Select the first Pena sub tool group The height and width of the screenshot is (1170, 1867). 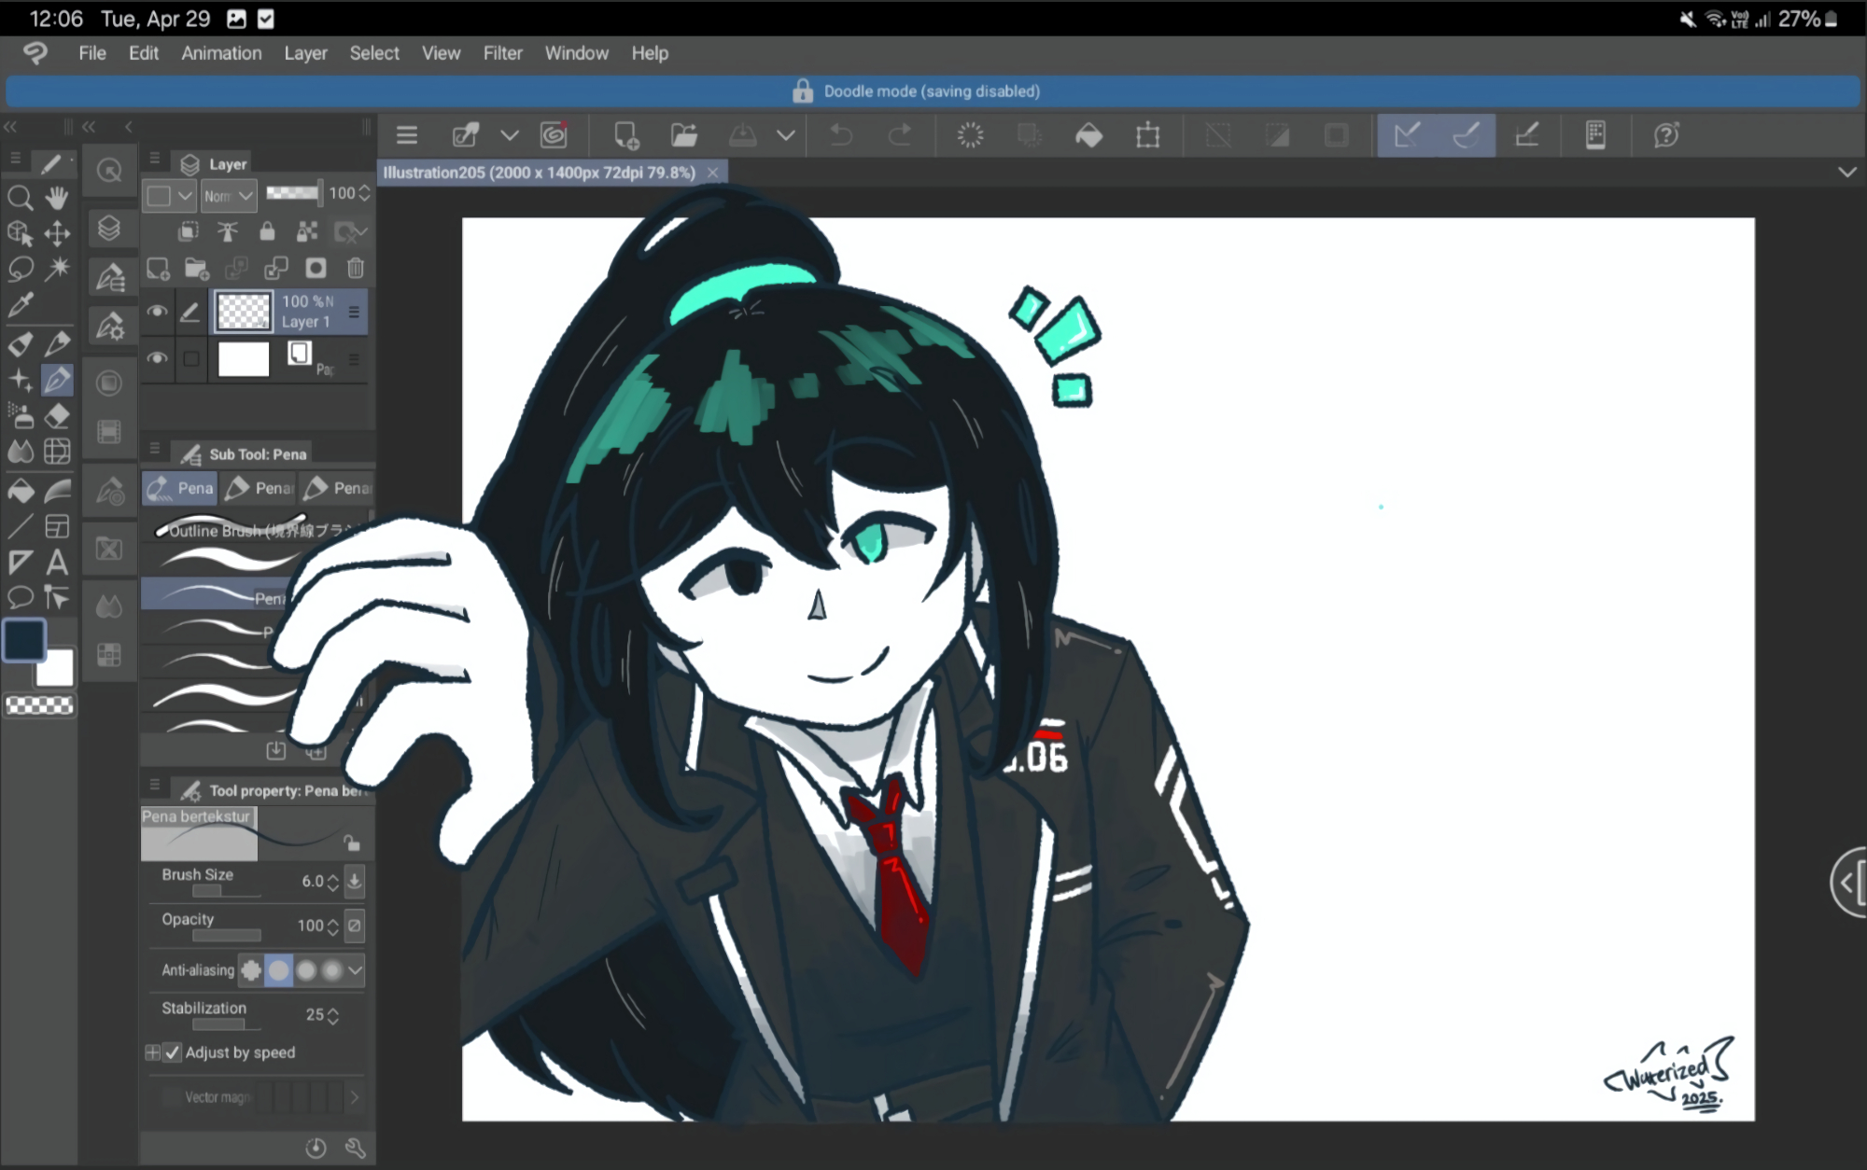point(180,488)
